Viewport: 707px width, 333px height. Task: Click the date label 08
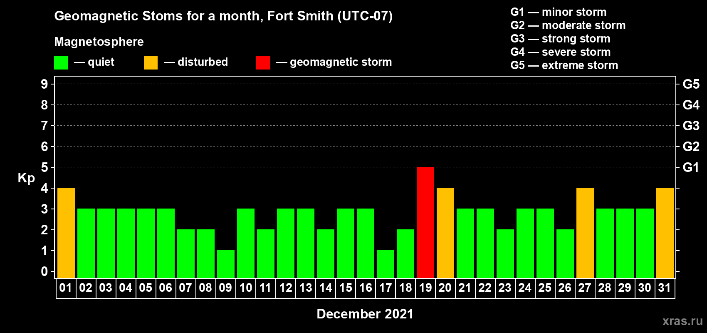205,288
